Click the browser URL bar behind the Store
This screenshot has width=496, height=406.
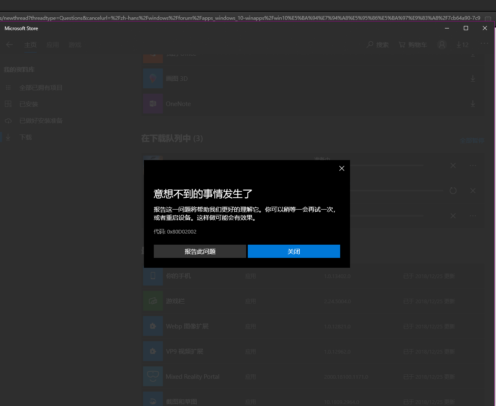240,18
